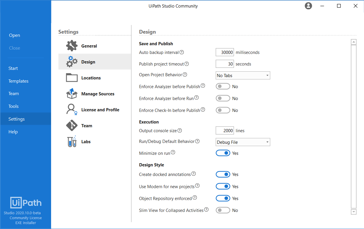Viewport: 364px width, 229px height.
Task: Click the Manage Sources package icon
Action: (x=72, y=94)
